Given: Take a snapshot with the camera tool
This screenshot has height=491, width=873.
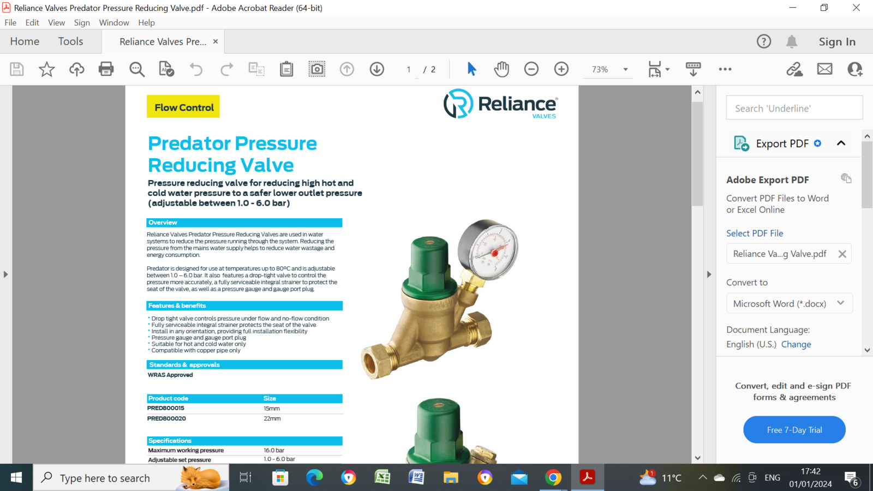Looking at the screenshot, I should 317,69.
